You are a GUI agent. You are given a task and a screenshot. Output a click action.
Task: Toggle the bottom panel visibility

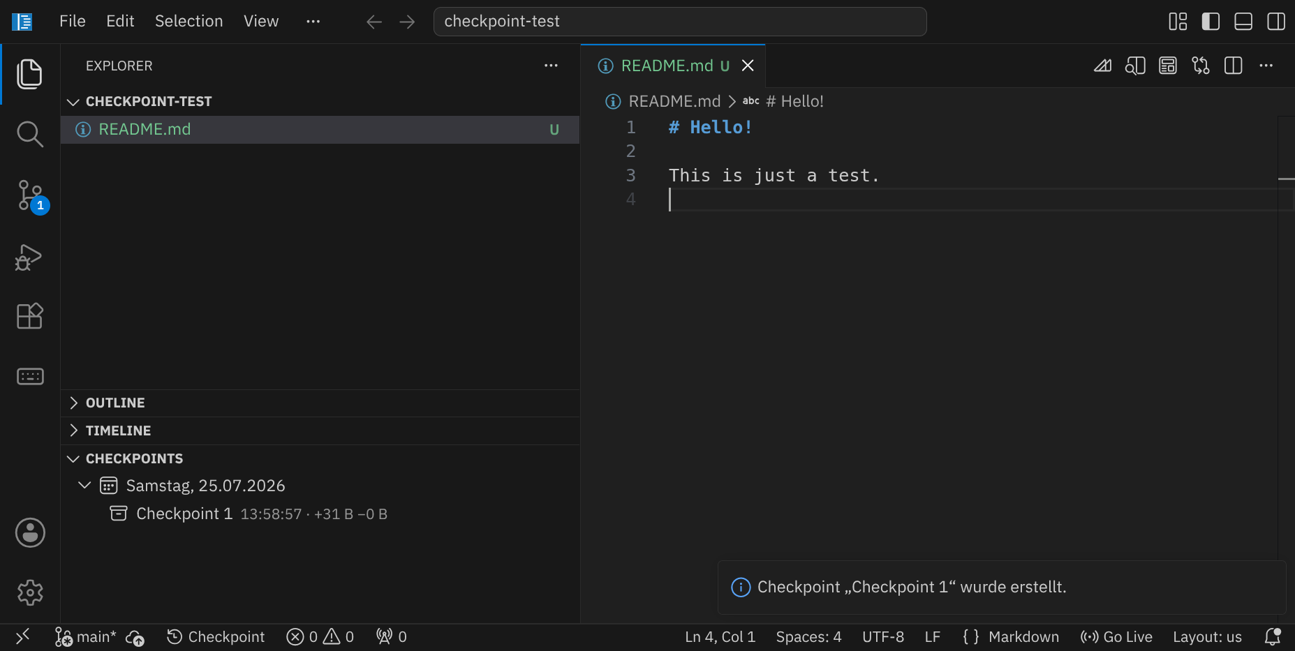point(1243,22)
